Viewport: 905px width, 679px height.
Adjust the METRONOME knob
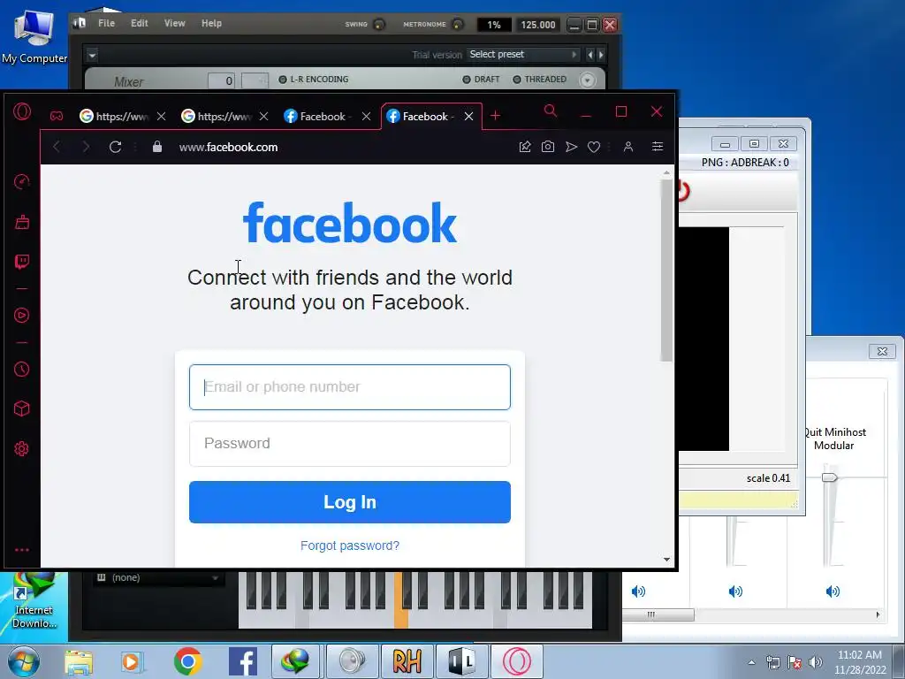coord(458,24)
